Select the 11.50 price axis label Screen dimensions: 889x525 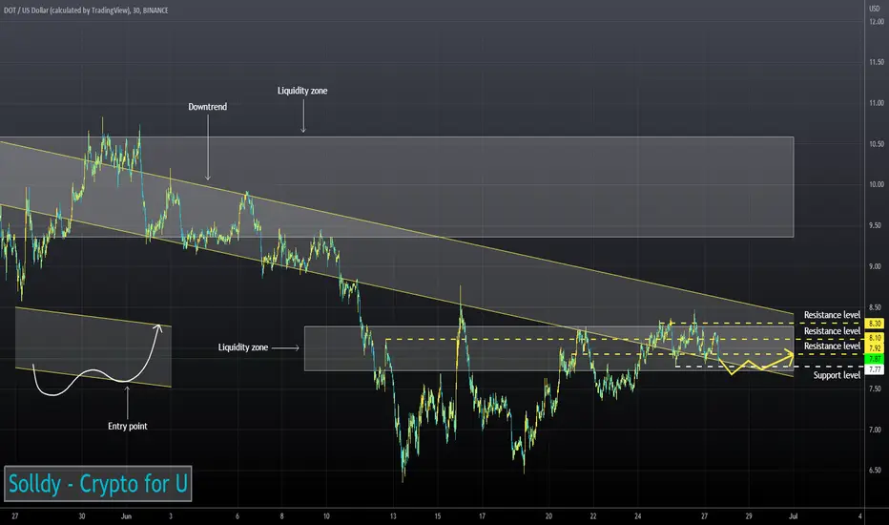pos(876,62)
